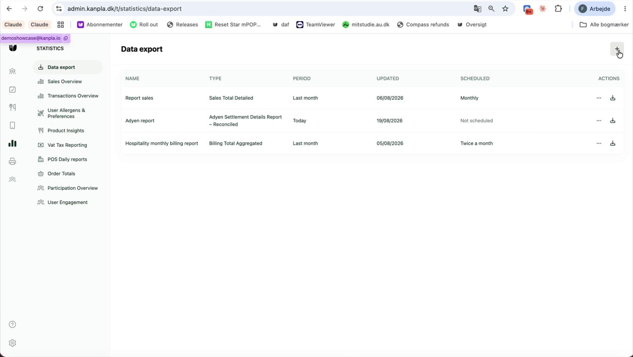633x357 pixels.
Task: Open the utensils menu icon in sidebar
Action: tap(12, 108)
